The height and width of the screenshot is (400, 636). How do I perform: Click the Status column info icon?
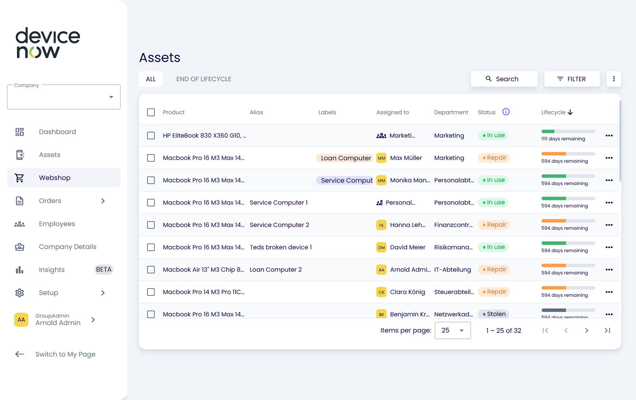[506, 112]
